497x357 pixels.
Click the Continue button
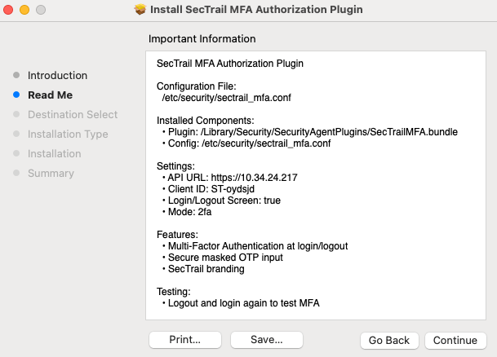point(455,340)
